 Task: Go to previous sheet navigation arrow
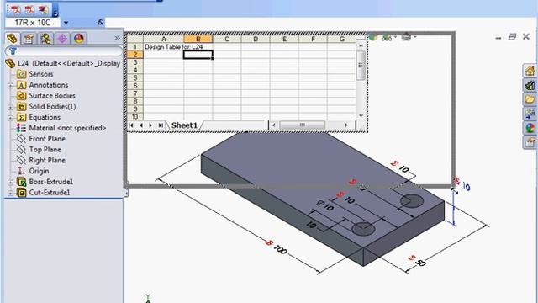[141, 125]
